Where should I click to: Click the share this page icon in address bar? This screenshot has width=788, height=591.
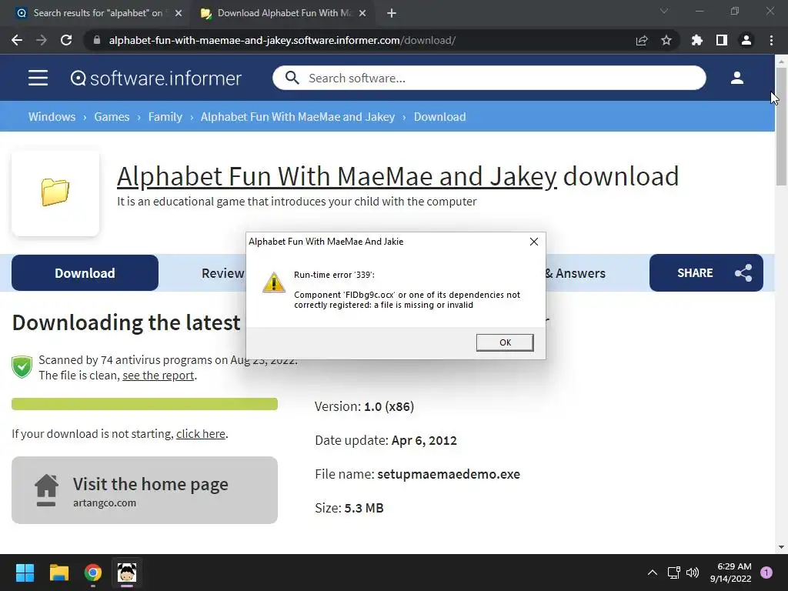click(x=642, y=40)
